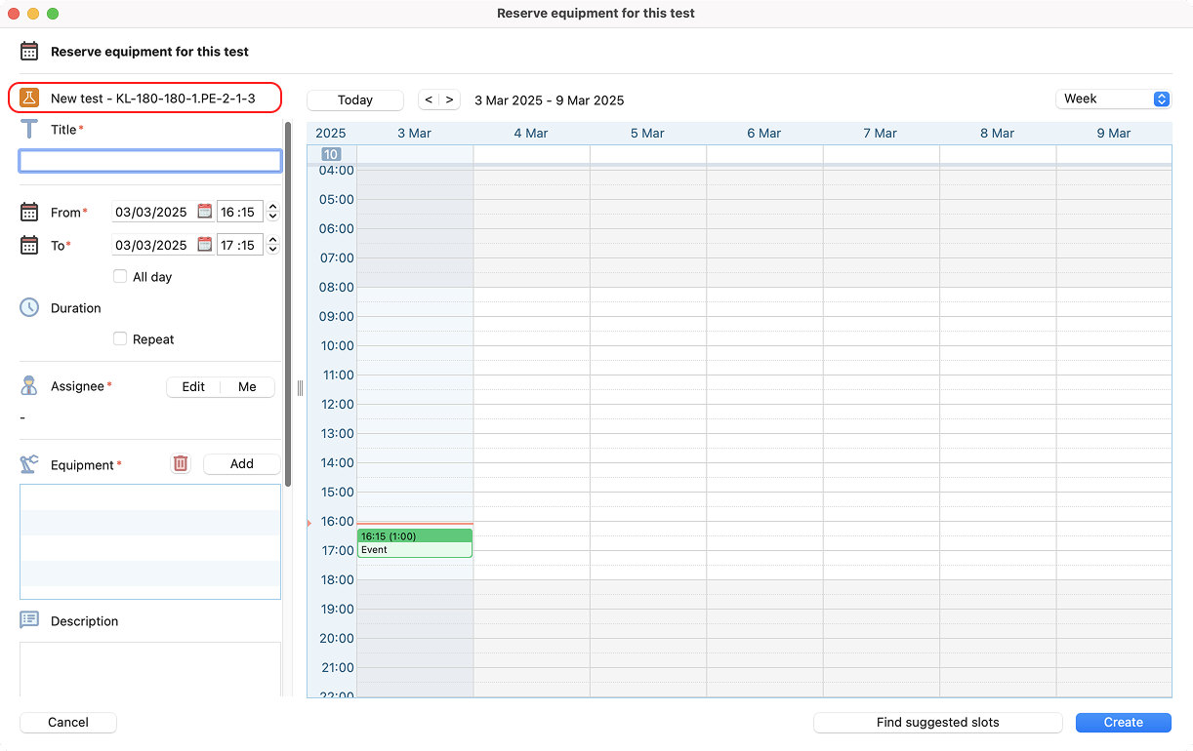This screenshot has height=751, width=1193.
Task: Click the orange flask test icon
Action: point(29,98)
